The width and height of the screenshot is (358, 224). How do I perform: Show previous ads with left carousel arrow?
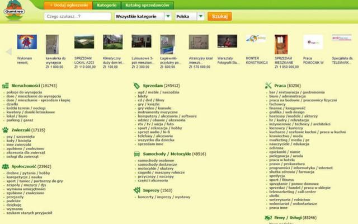[x=9, y=52]
